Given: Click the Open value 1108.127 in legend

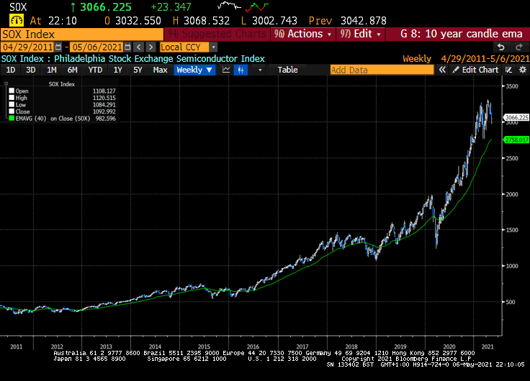Looking at the screenshot, I should 104,91.
